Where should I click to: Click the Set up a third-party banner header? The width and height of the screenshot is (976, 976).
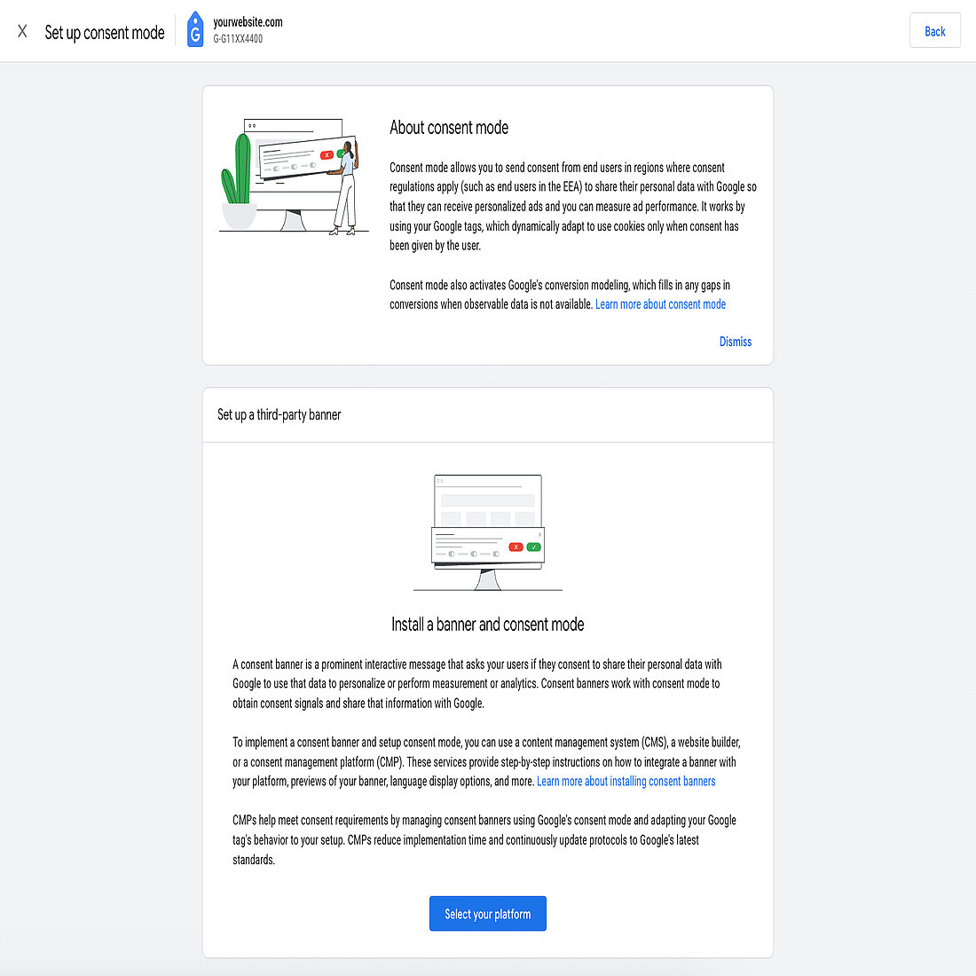(279, 414)
